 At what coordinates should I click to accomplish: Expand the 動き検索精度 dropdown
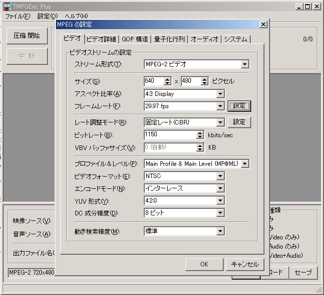pos(220,231)
